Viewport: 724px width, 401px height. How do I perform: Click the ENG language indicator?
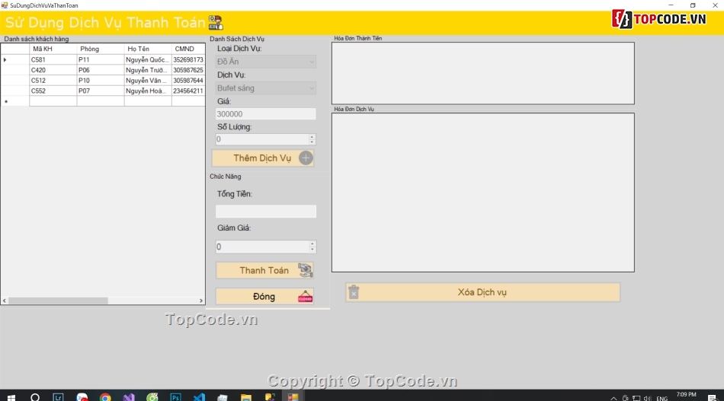(662, 398)
